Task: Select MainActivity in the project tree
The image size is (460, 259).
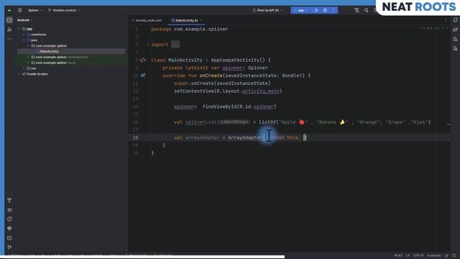Action: pyautogui.click(x=50, y=51)
